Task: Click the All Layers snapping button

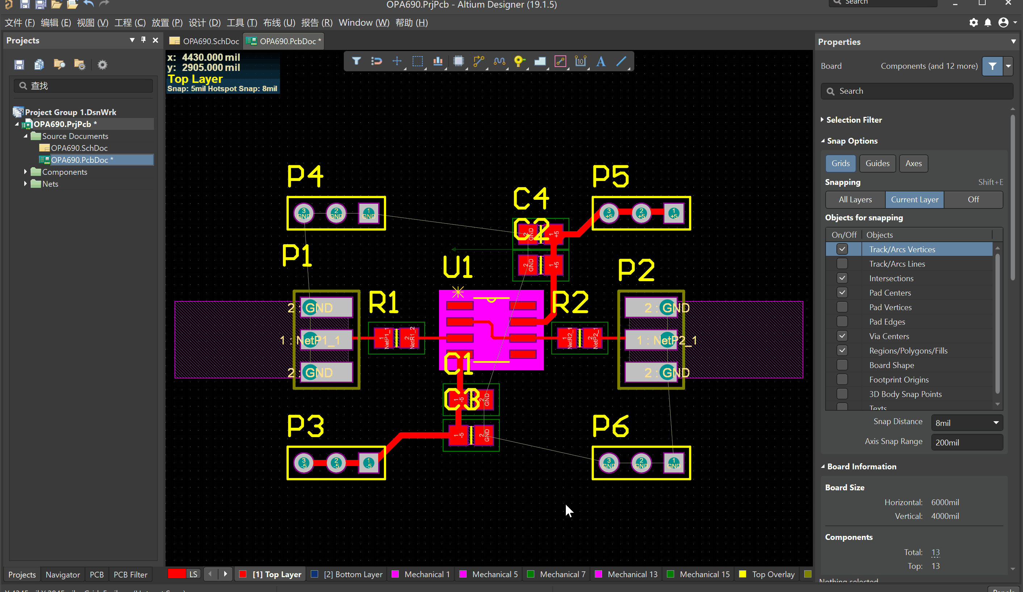Action: [855, 199]
